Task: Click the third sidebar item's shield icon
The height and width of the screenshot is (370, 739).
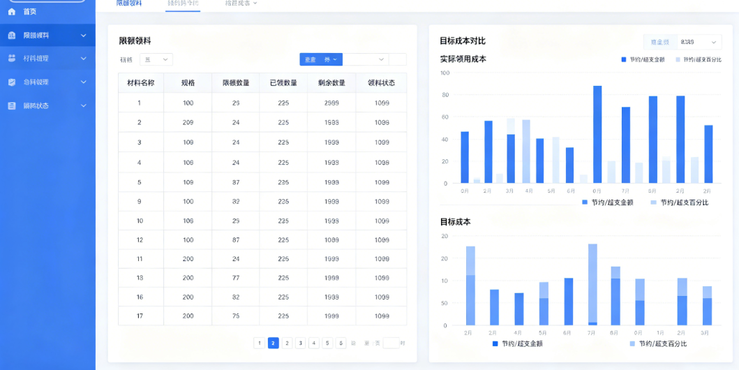Action: pos(12,82)
